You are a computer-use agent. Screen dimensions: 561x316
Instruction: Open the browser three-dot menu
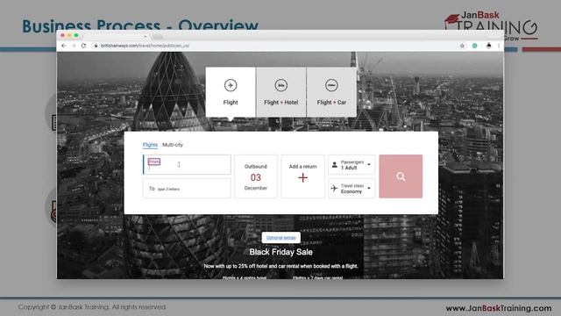[x=499, y=46]
